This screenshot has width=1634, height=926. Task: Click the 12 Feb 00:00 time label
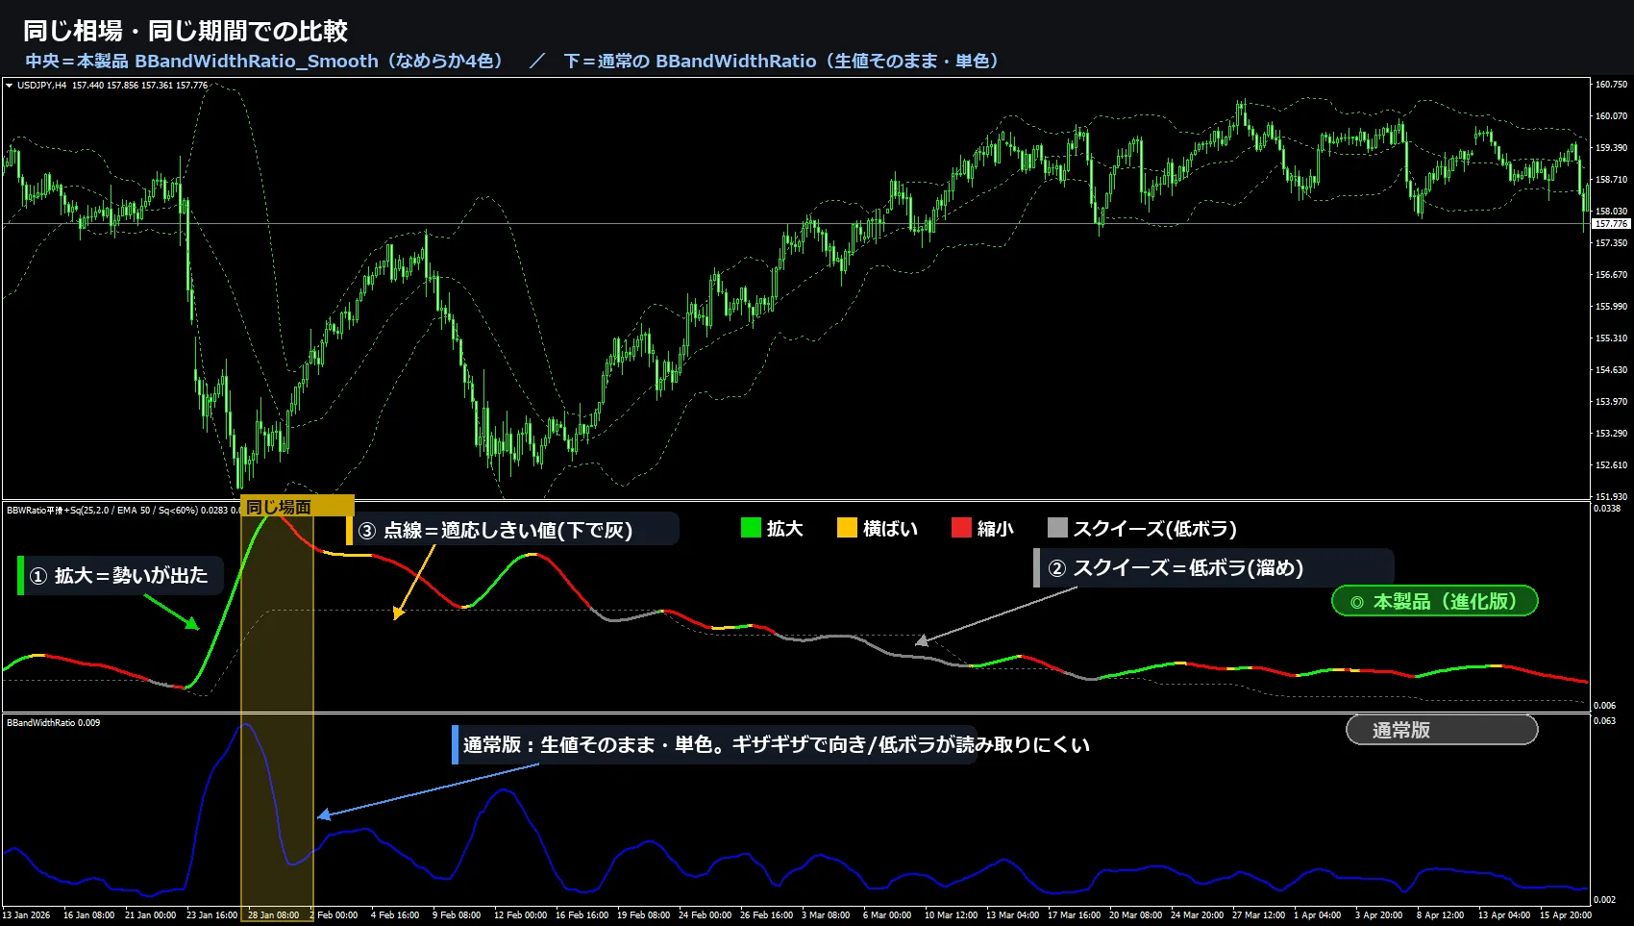520,915
